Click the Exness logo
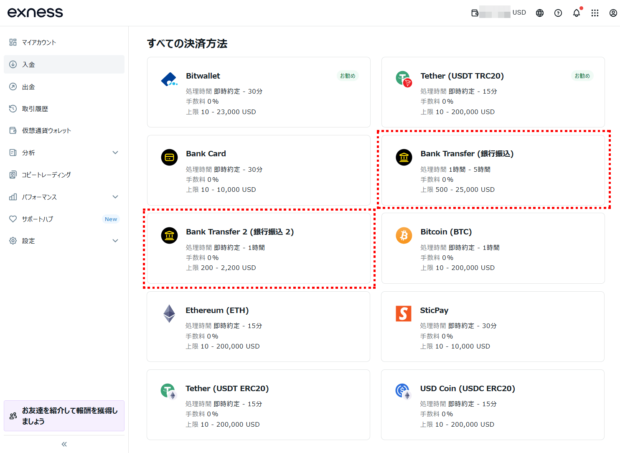This screenshot has height=453, width=620. pyautogui.click(x=35, y=13)
